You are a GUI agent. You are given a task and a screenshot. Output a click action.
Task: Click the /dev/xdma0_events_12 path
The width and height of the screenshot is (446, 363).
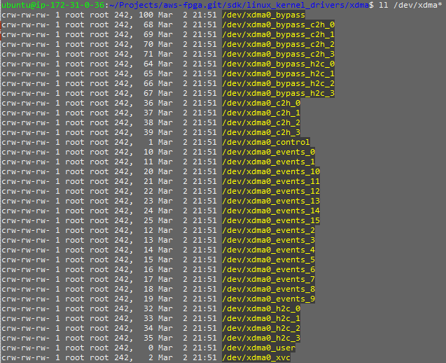coord(271,192)
